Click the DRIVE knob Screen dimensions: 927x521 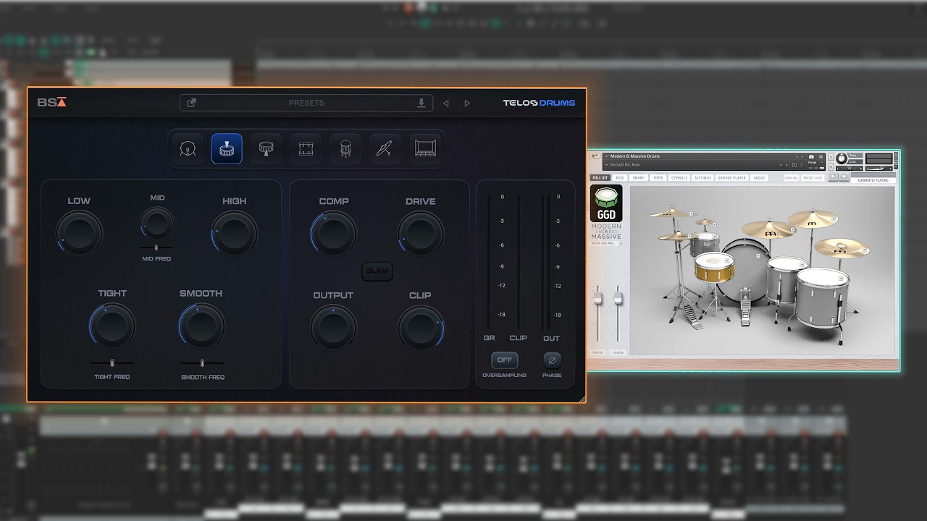[421, 233]
